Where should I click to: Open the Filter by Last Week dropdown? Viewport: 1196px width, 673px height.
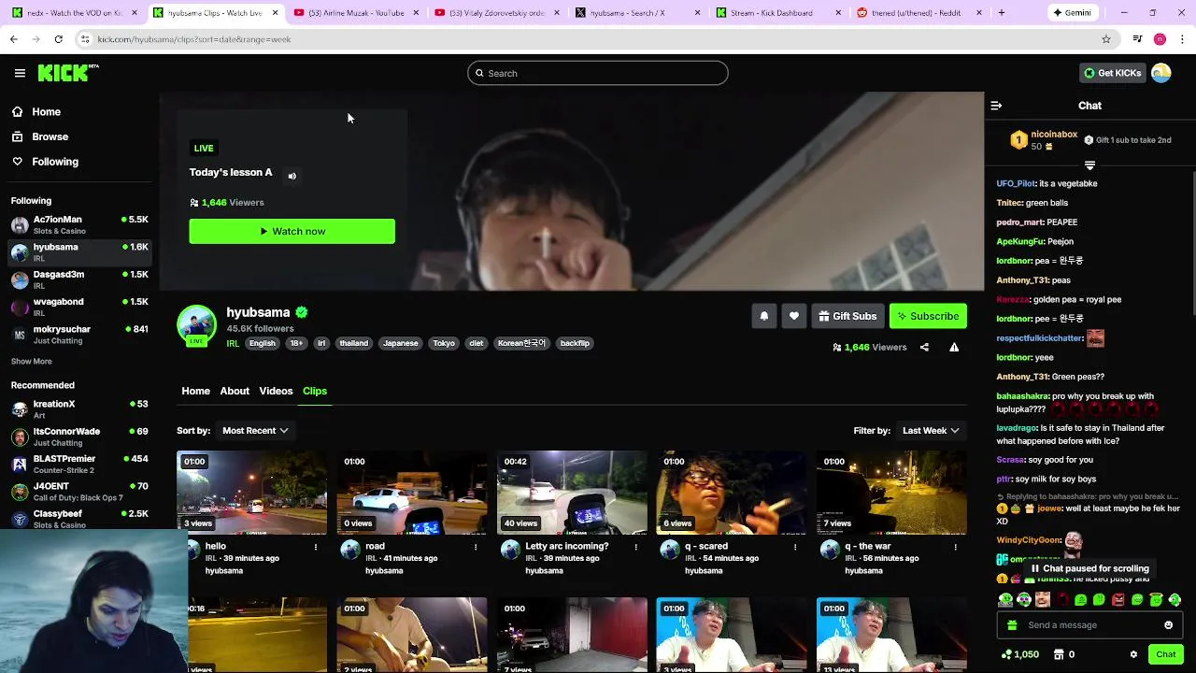point(931,431)
